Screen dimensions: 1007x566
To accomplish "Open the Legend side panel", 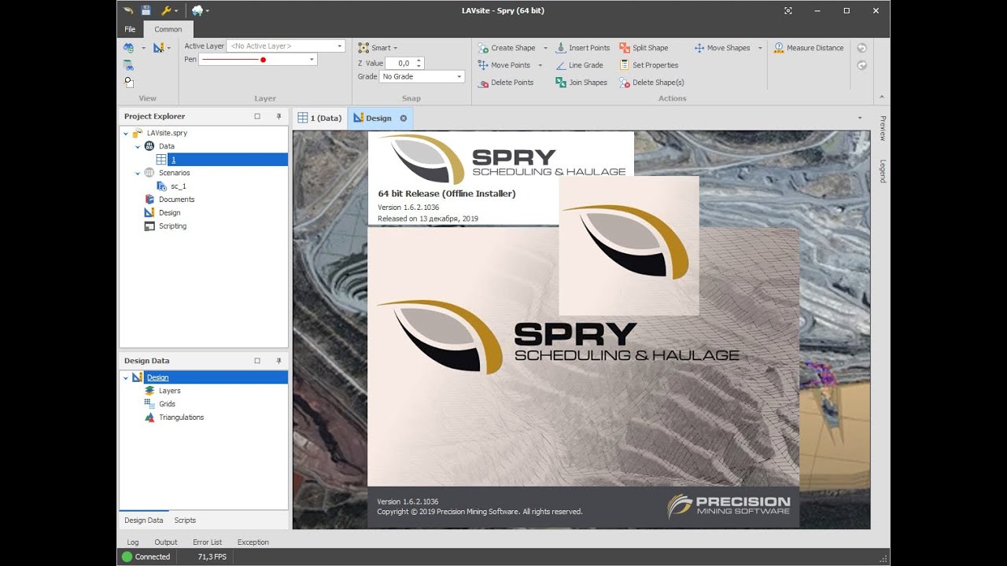I will (x=883, y=171).
